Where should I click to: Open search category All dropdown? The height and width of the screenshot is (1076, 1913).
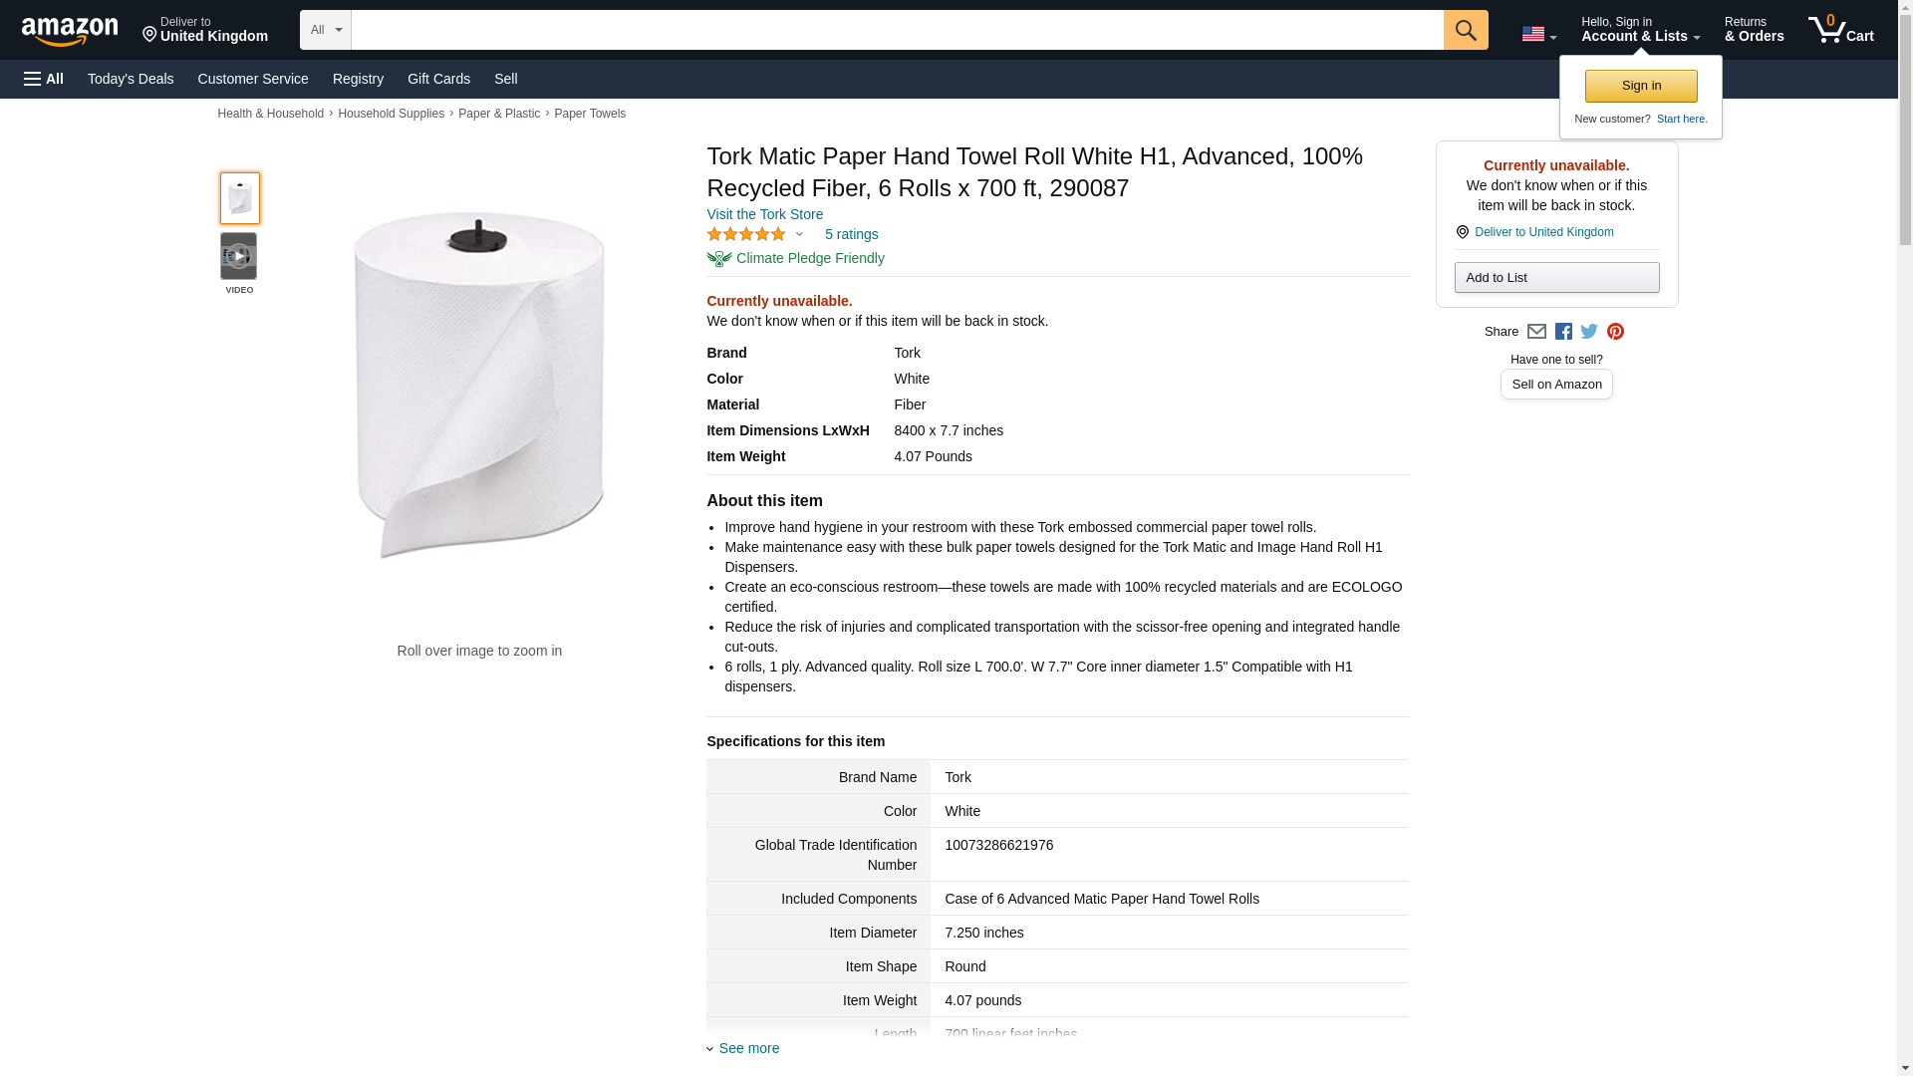tap(325, 30)
